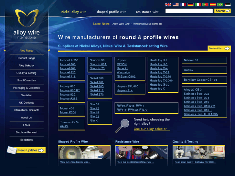Viewport: 235px width, 176px height.
Task: Select Alloy Range in the sidebar
Action: pyautogui.click(x=27, y=51)
